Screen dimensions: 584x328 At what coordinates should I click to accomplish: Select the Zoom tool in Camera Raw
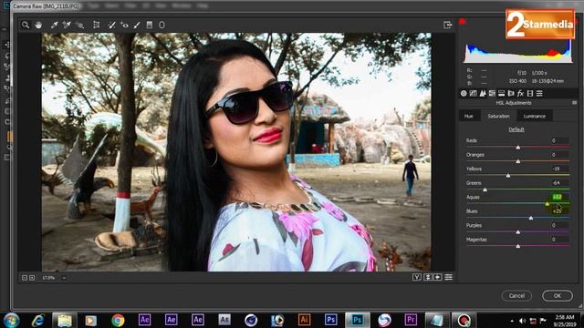26,25
